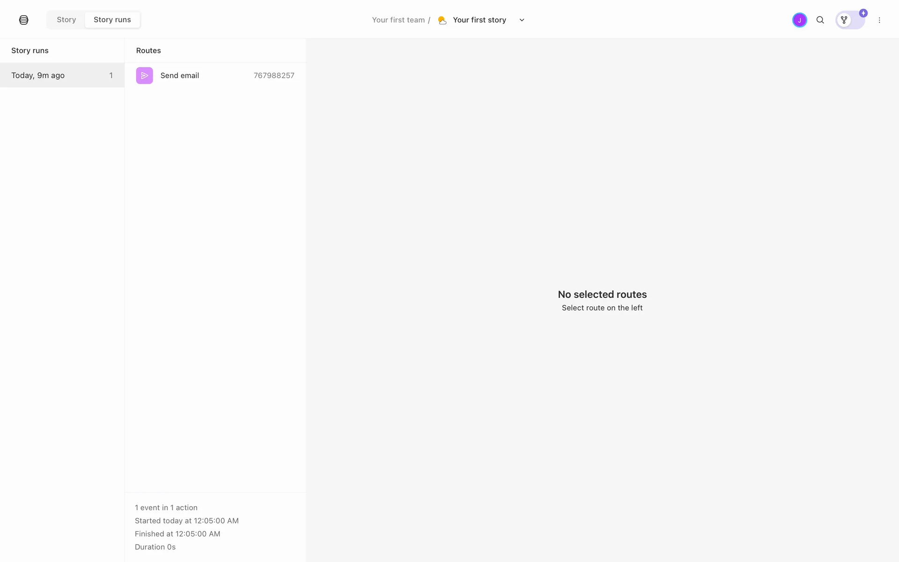
Task: Select the Send email route
Action: point(180,75)
